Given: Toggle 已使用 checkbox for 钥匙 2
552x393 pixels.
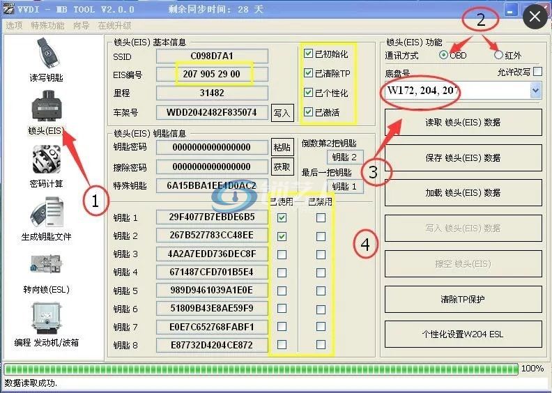Looking at the screenshot, I should pos(282,236).
